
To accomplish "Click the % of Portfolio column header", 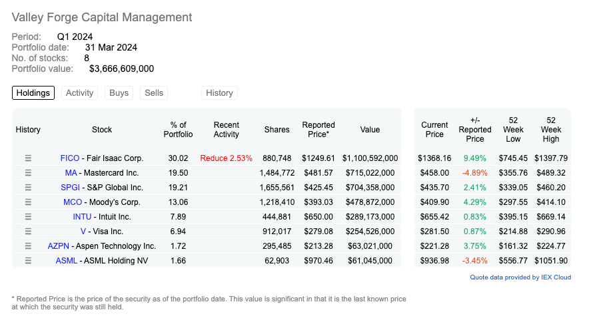I will pyautogui.click(x=178, y=130).
